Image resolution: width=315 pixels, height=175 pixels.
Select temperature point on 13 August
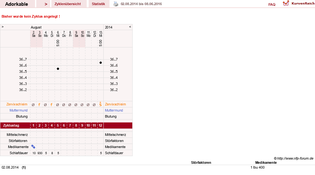coord(101,63)
